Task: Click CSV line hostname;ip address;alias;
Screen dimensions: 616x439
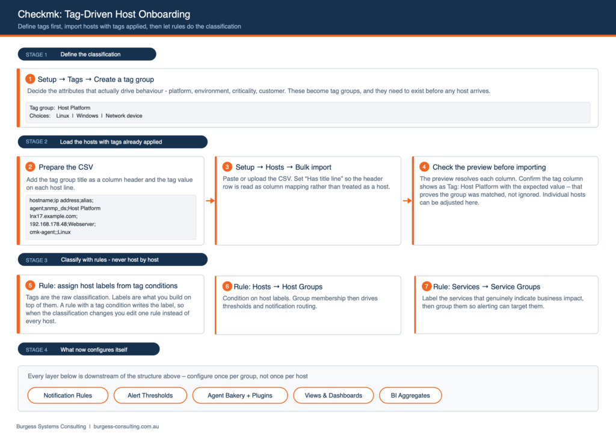Action: coord(61,200)
